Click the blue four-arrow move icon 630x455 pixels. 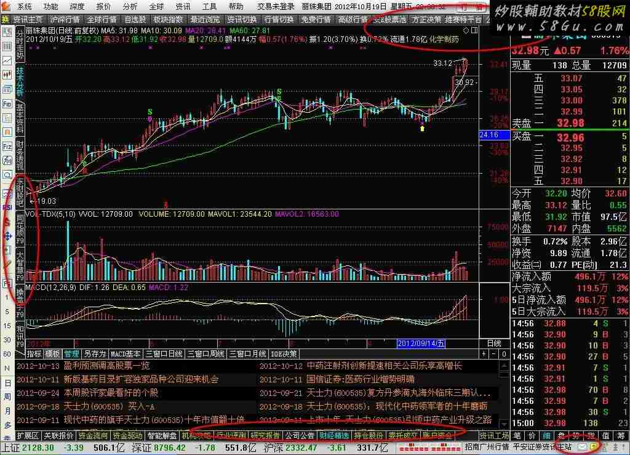[x=7, y=236]
